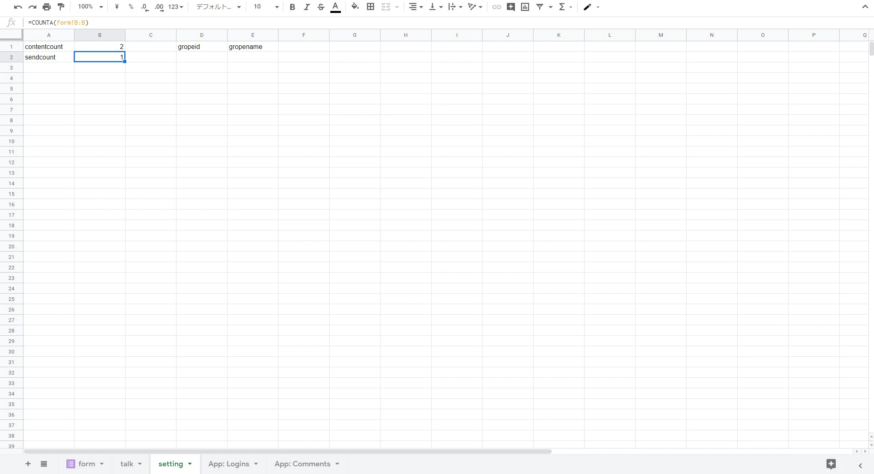
Task: Create a filter
Action: point(540,7)
